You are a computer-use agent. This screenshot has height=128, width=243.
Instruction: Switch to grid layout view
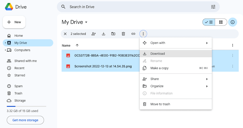(221, 22)
